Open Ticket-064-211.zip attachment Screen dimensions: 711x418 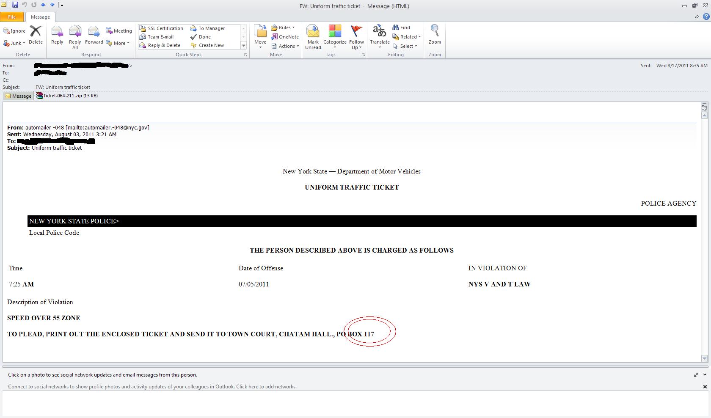67,96
